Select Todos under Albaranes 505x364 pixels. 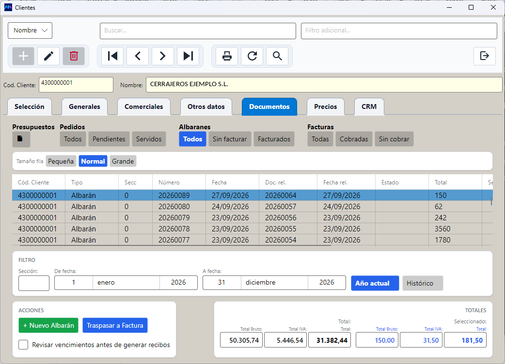coord(192,139)
